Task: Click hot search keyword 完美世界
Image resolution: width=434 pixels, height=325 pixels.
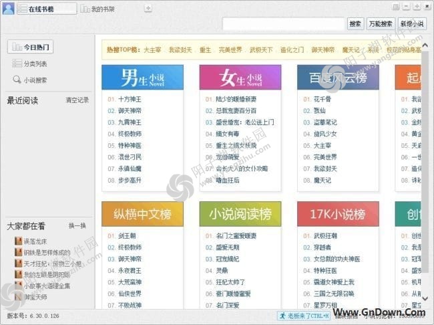Action: [x=230, y=50]
